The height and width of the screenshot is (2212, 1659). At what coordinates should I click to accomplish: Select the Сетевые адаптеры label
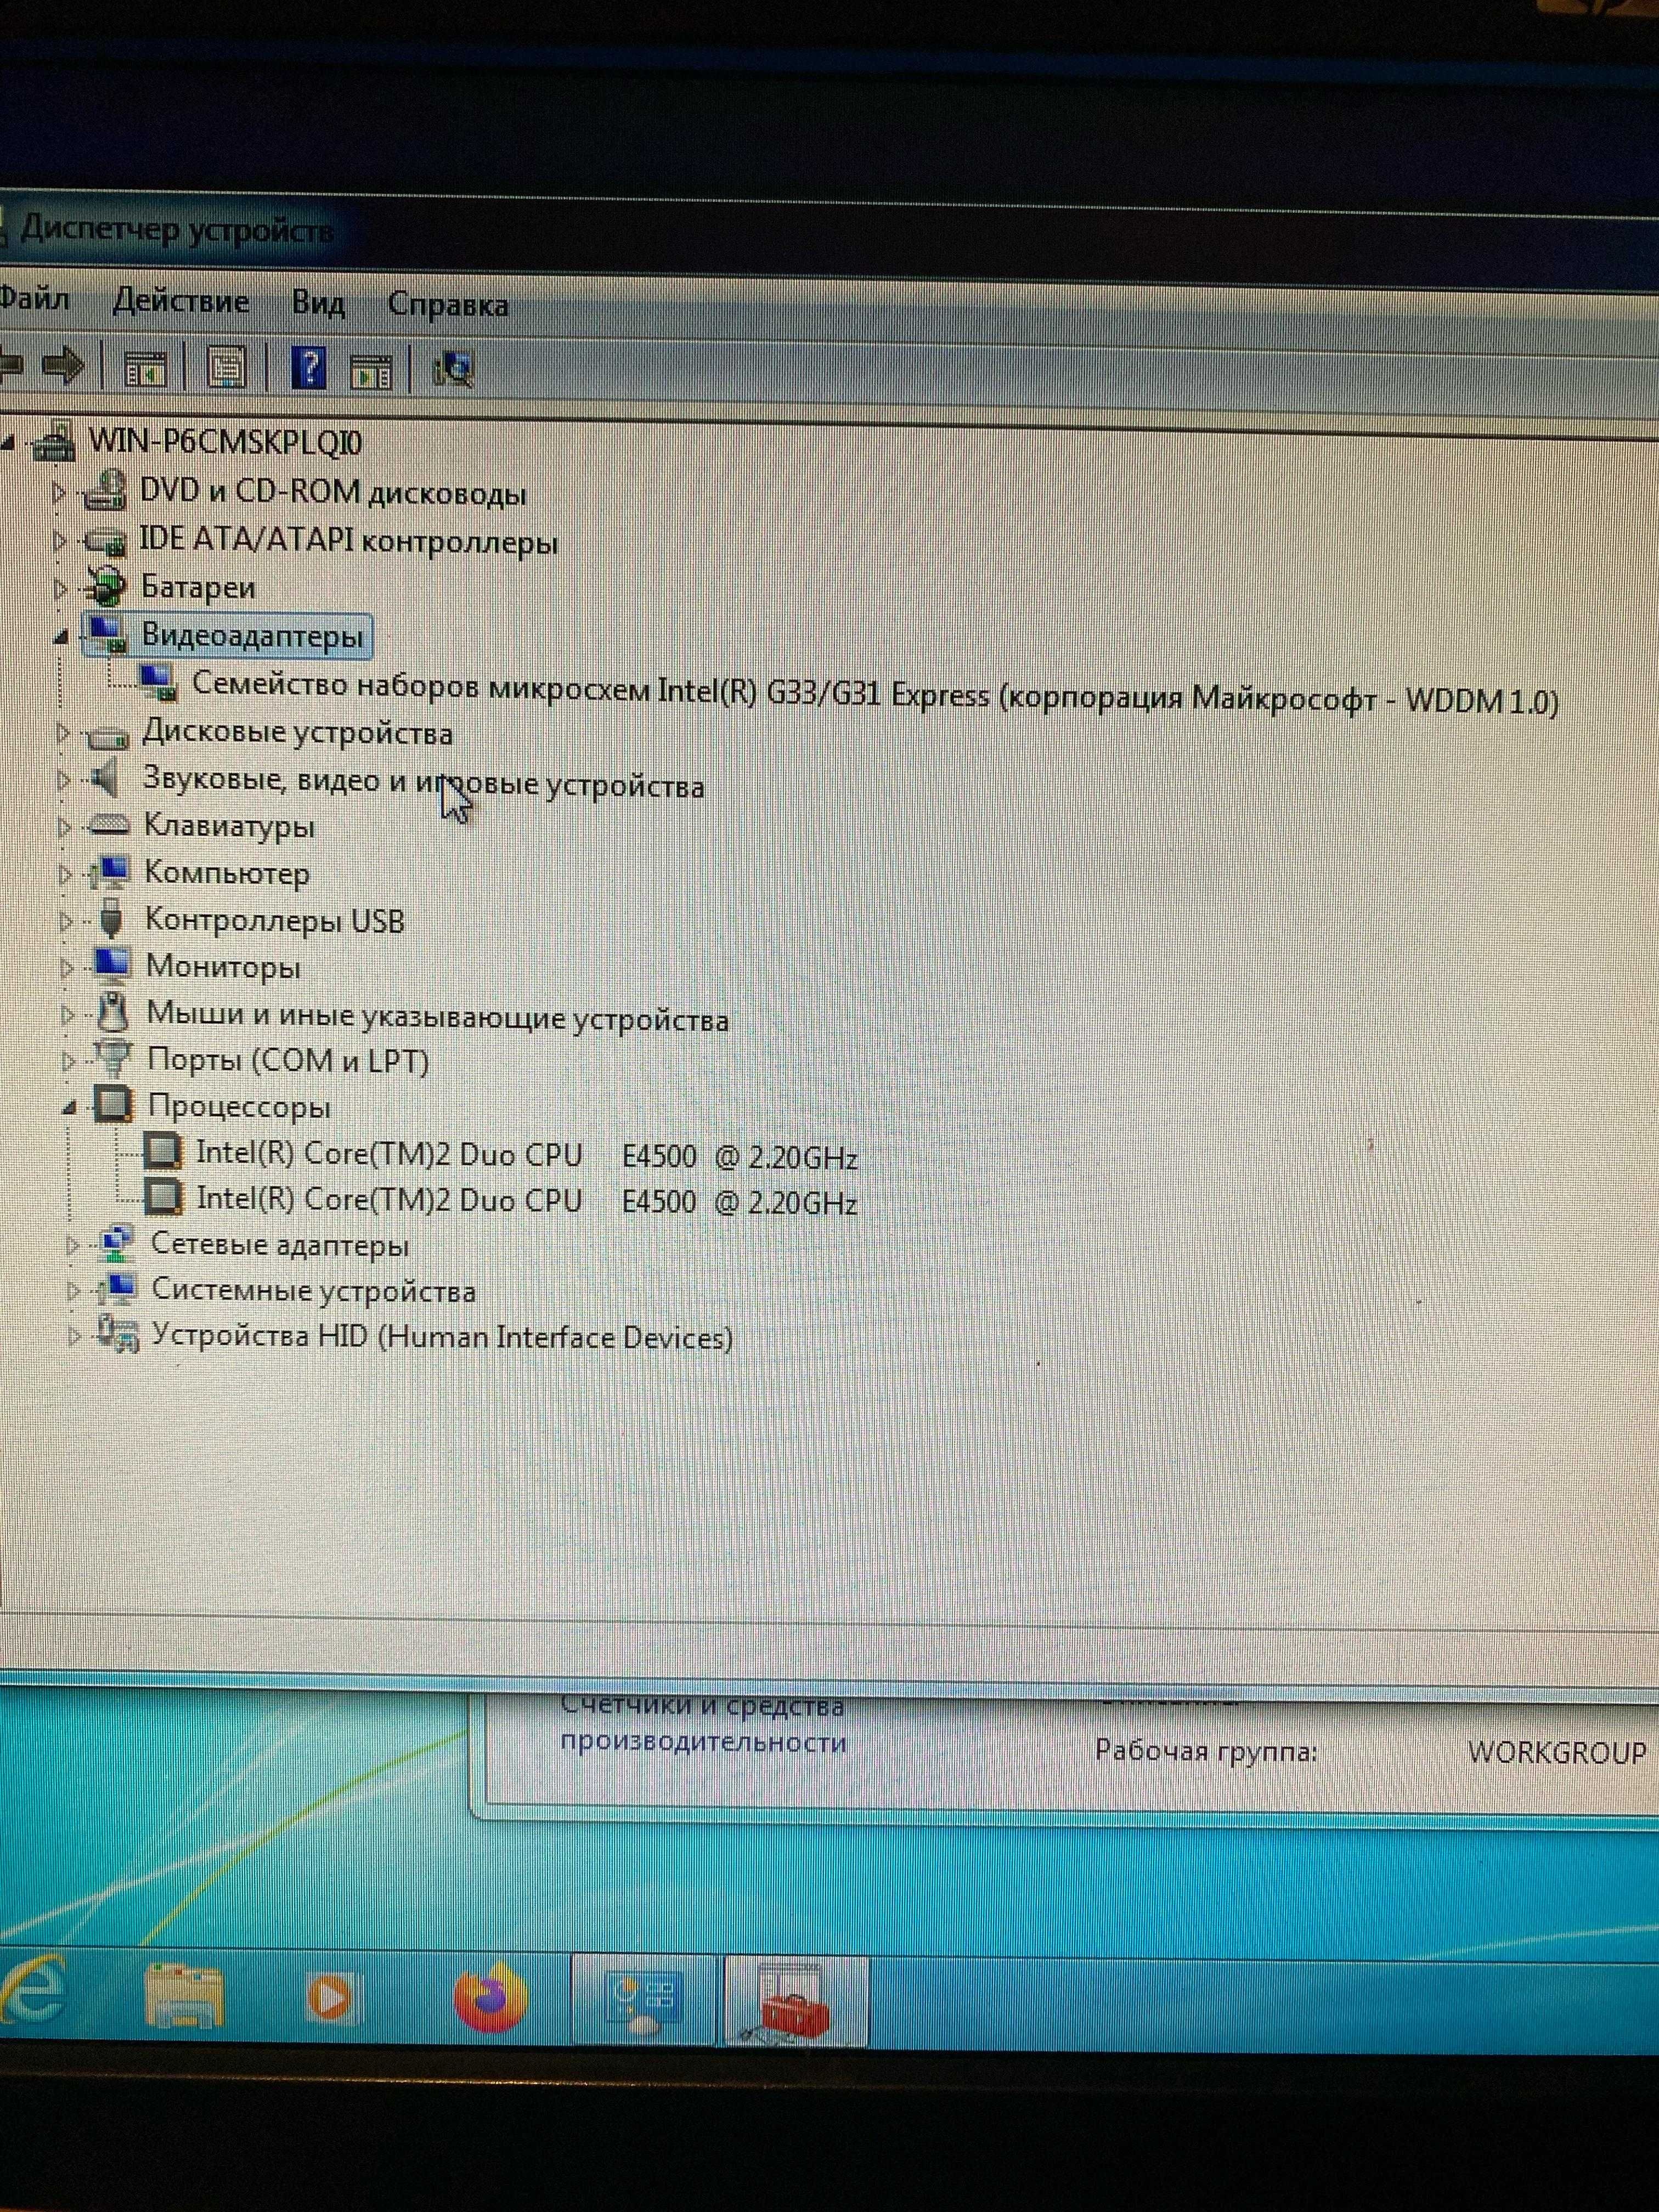point(279,1246)
